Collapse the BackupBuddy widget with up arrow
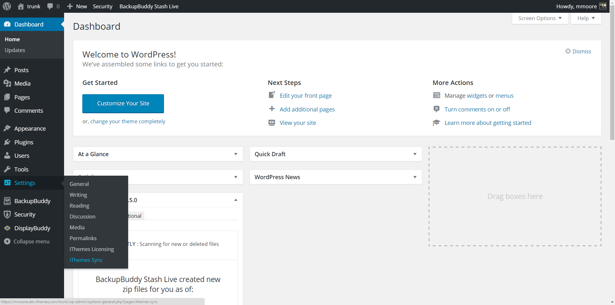Image resolution: width=615 pixels, height=305 pixels. [x=236, y=200]
